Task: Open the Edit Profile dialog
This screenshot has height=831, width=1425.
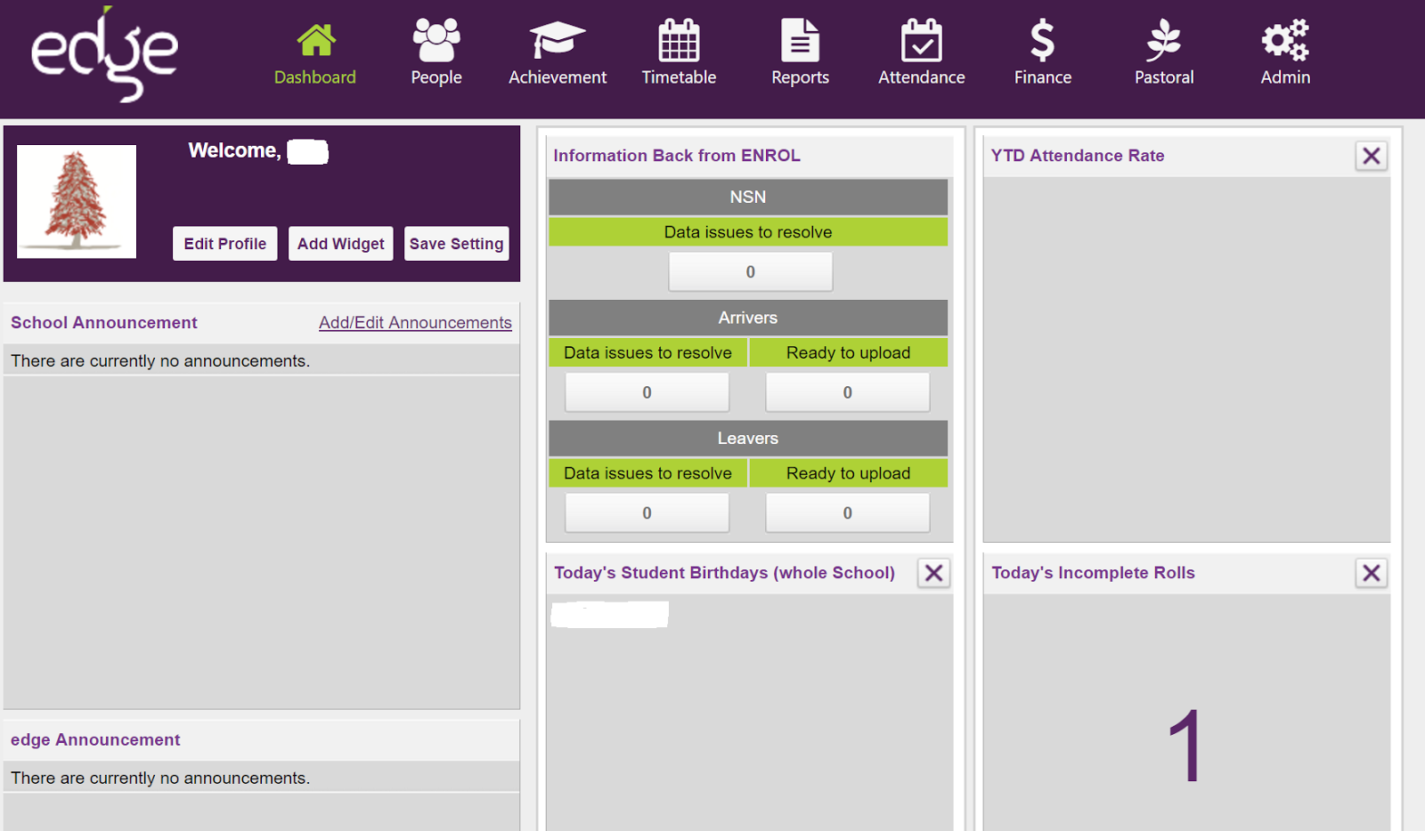Action: point(224,243)
